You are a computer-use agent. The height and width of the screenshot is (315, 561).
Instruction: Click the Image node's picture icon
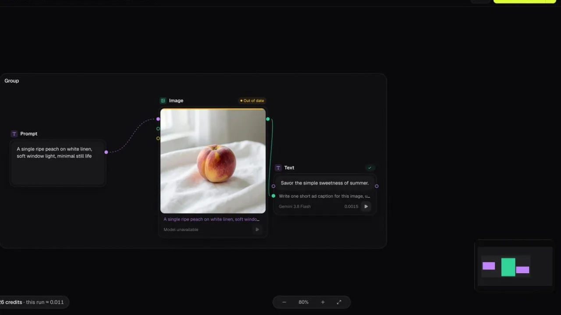click(x=163, y=101)
